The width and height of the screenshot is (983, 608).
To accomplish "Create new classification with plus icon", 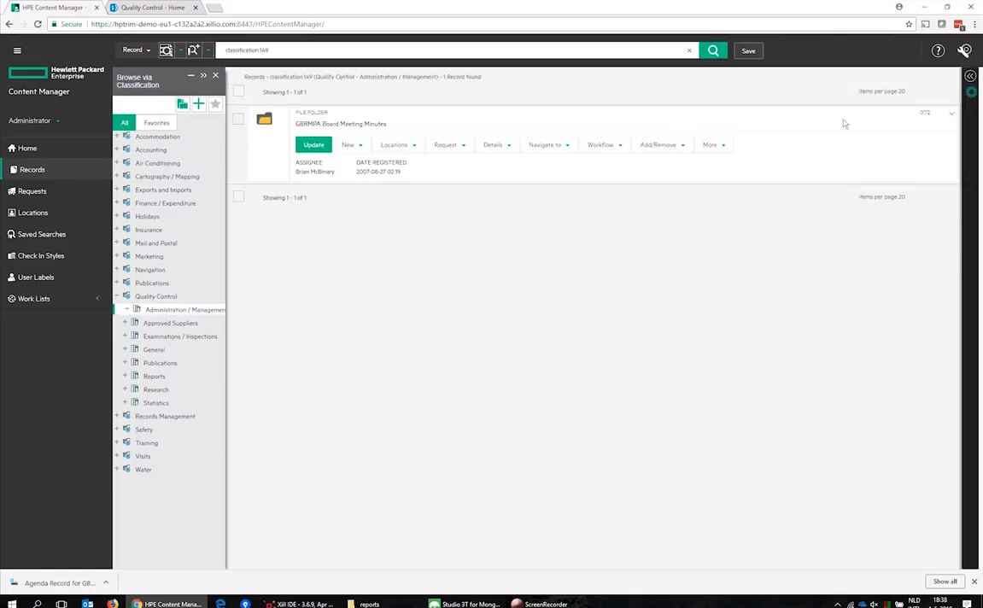I will point(198,104).
